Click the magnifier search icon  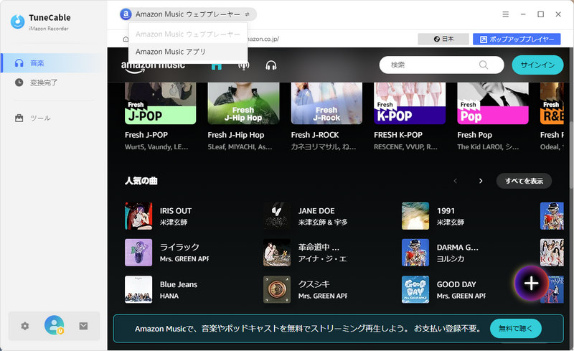pos(483,65)
